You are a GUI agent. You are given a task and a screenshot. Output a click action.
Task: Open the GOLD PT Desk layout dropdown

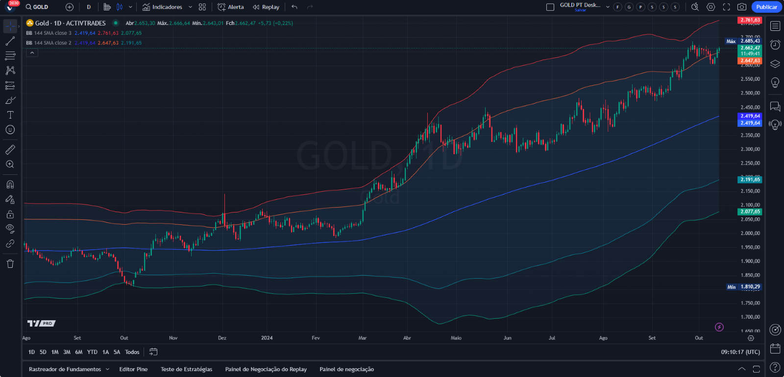click(608, 7)
